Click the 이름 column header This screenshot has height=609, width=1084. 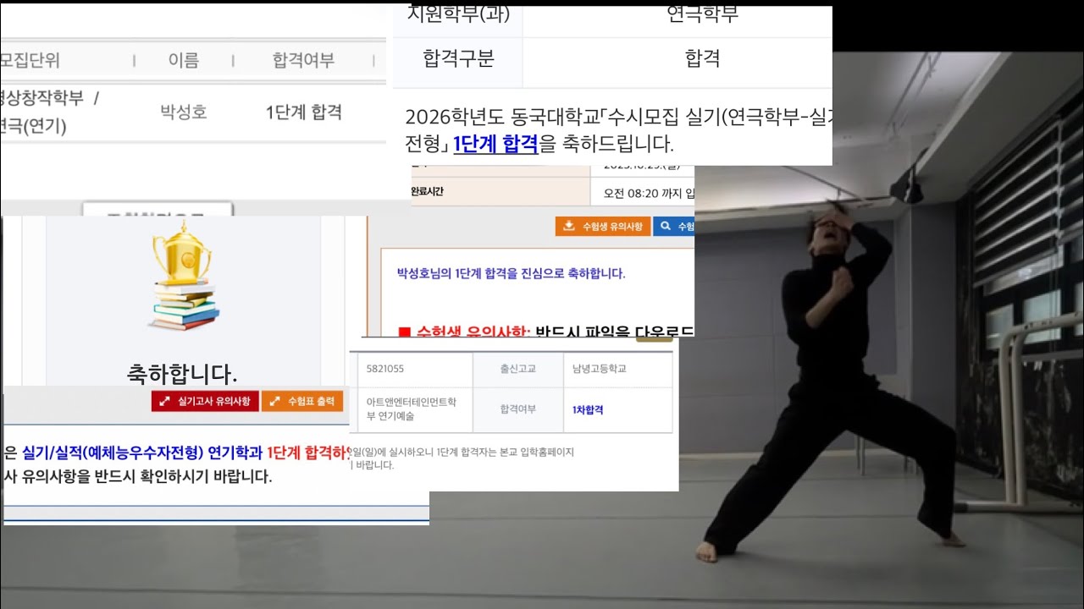coord(184,61)
